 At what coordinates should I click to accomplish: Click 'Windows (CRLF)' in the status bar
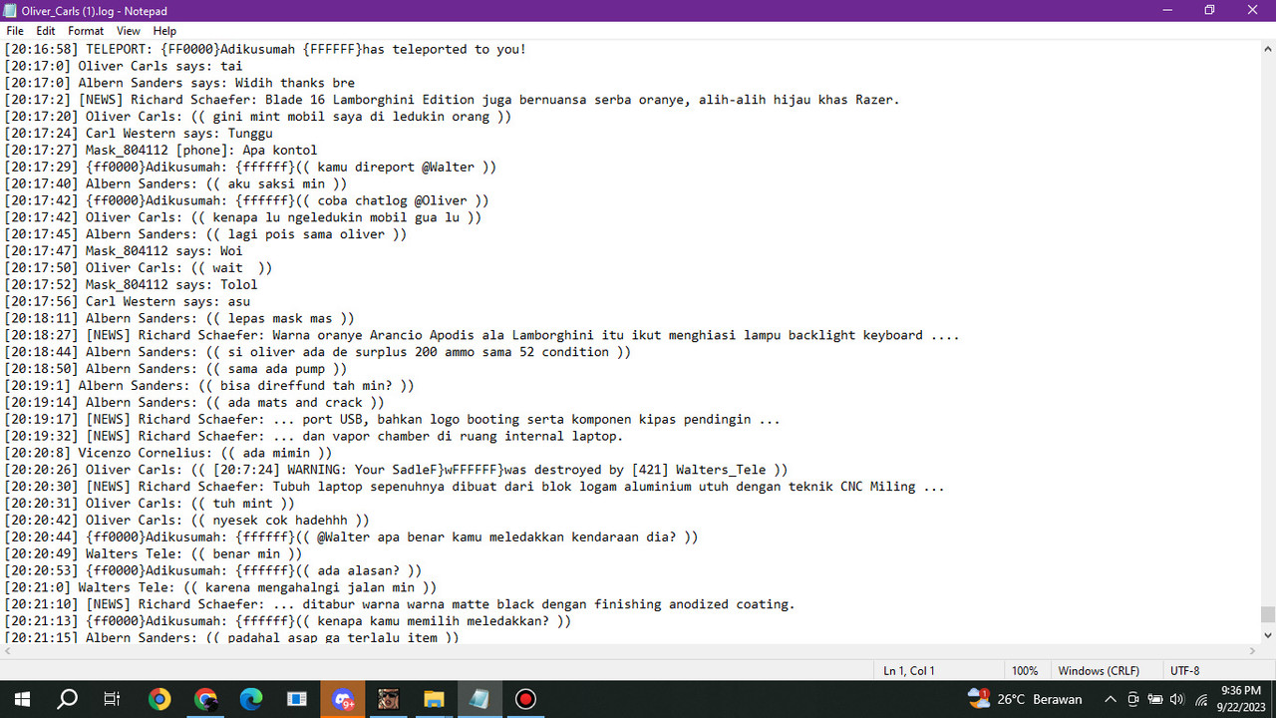click(1099, 671)
